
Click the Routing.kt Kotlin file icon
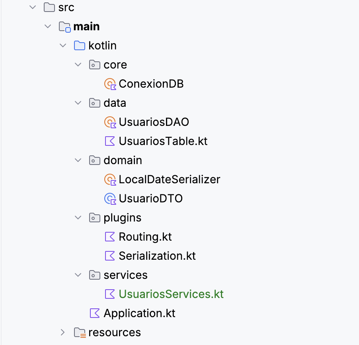coord(110,237)
